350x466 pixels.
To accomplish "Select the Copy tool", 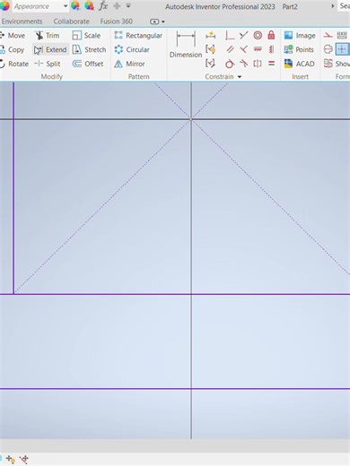I will pyautogui.click(x=13, y=49).
